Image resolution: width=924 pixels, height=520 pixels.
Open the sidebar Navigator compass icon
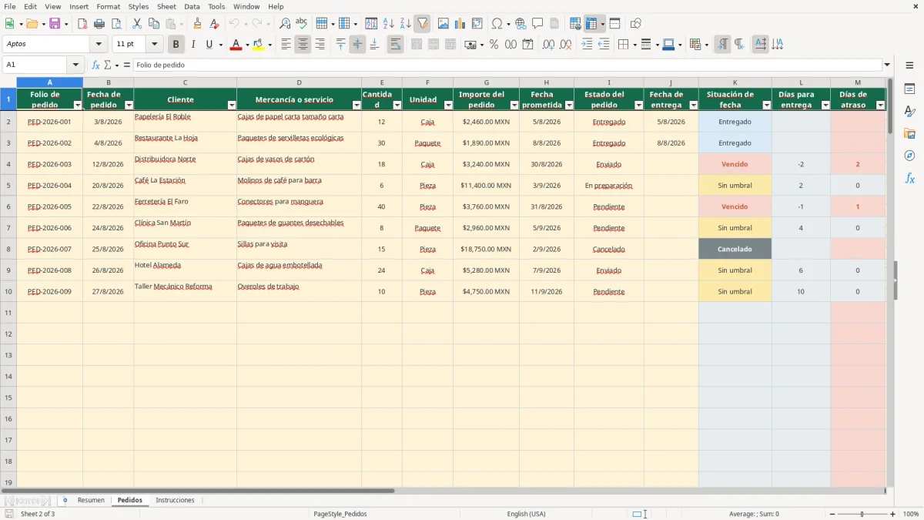[909, 156]
